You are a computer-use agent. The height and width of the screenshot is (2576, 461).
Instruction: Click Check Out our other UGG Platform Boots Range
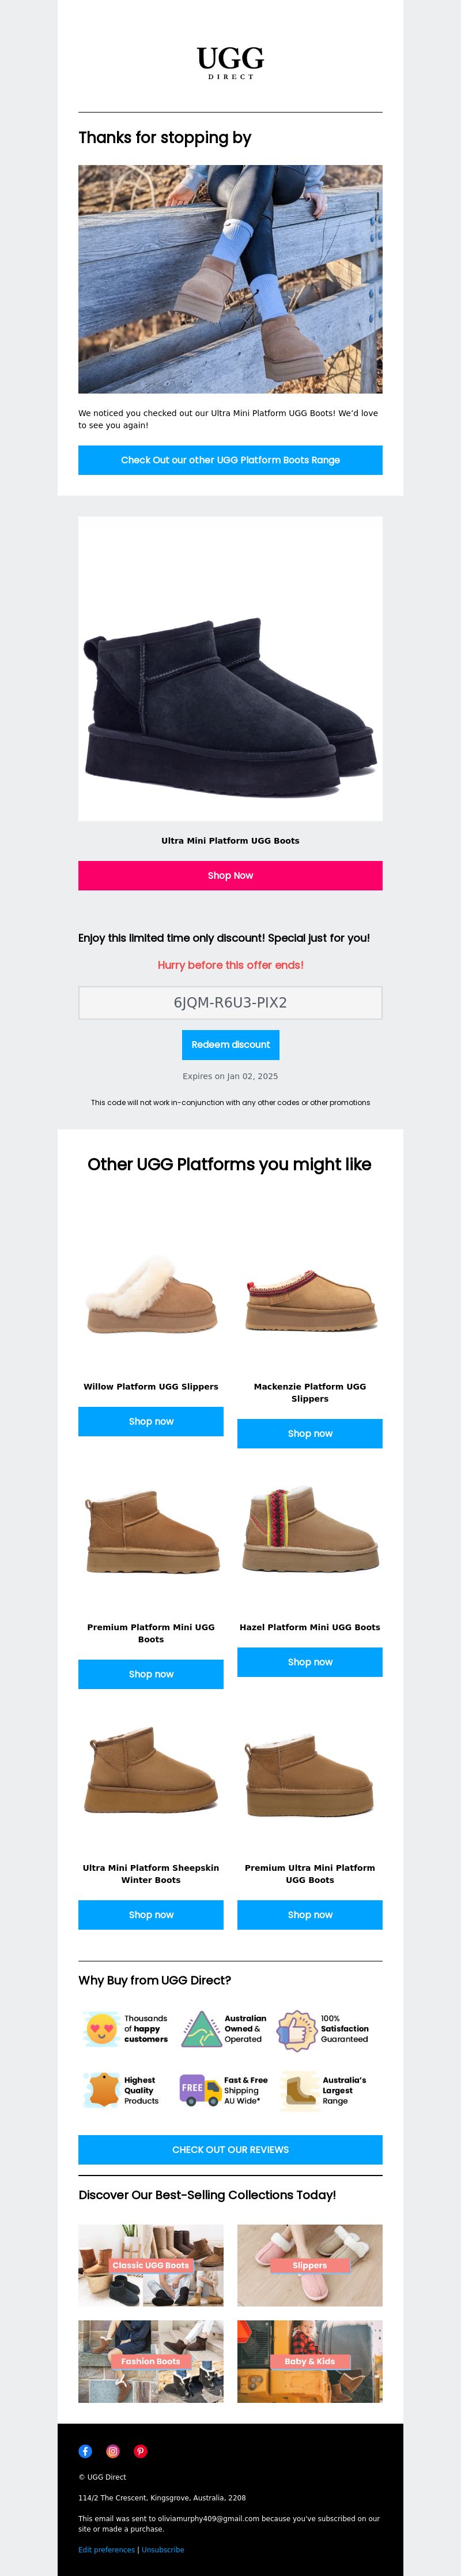pos(231,460)
